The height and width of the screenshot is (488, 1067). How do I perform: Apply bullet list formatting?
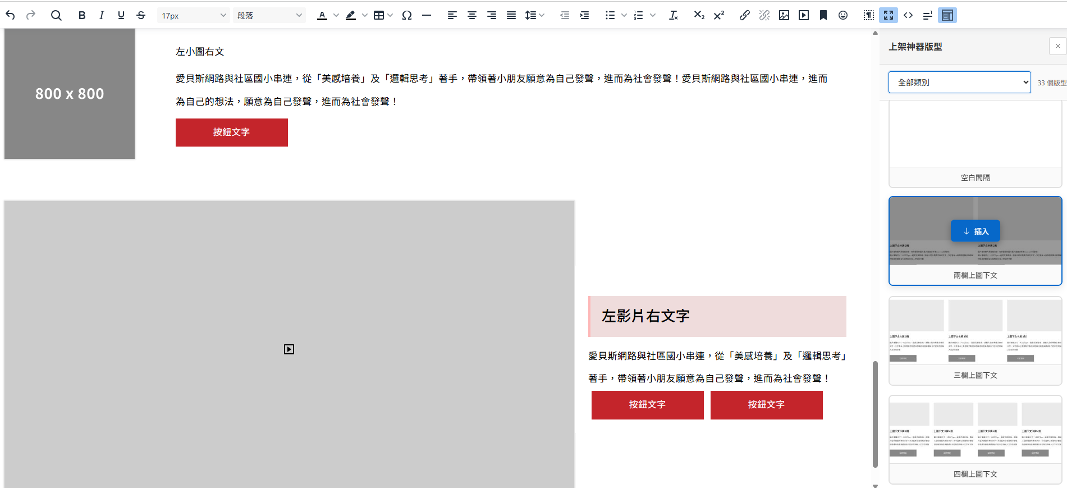[x=610, y=15]
